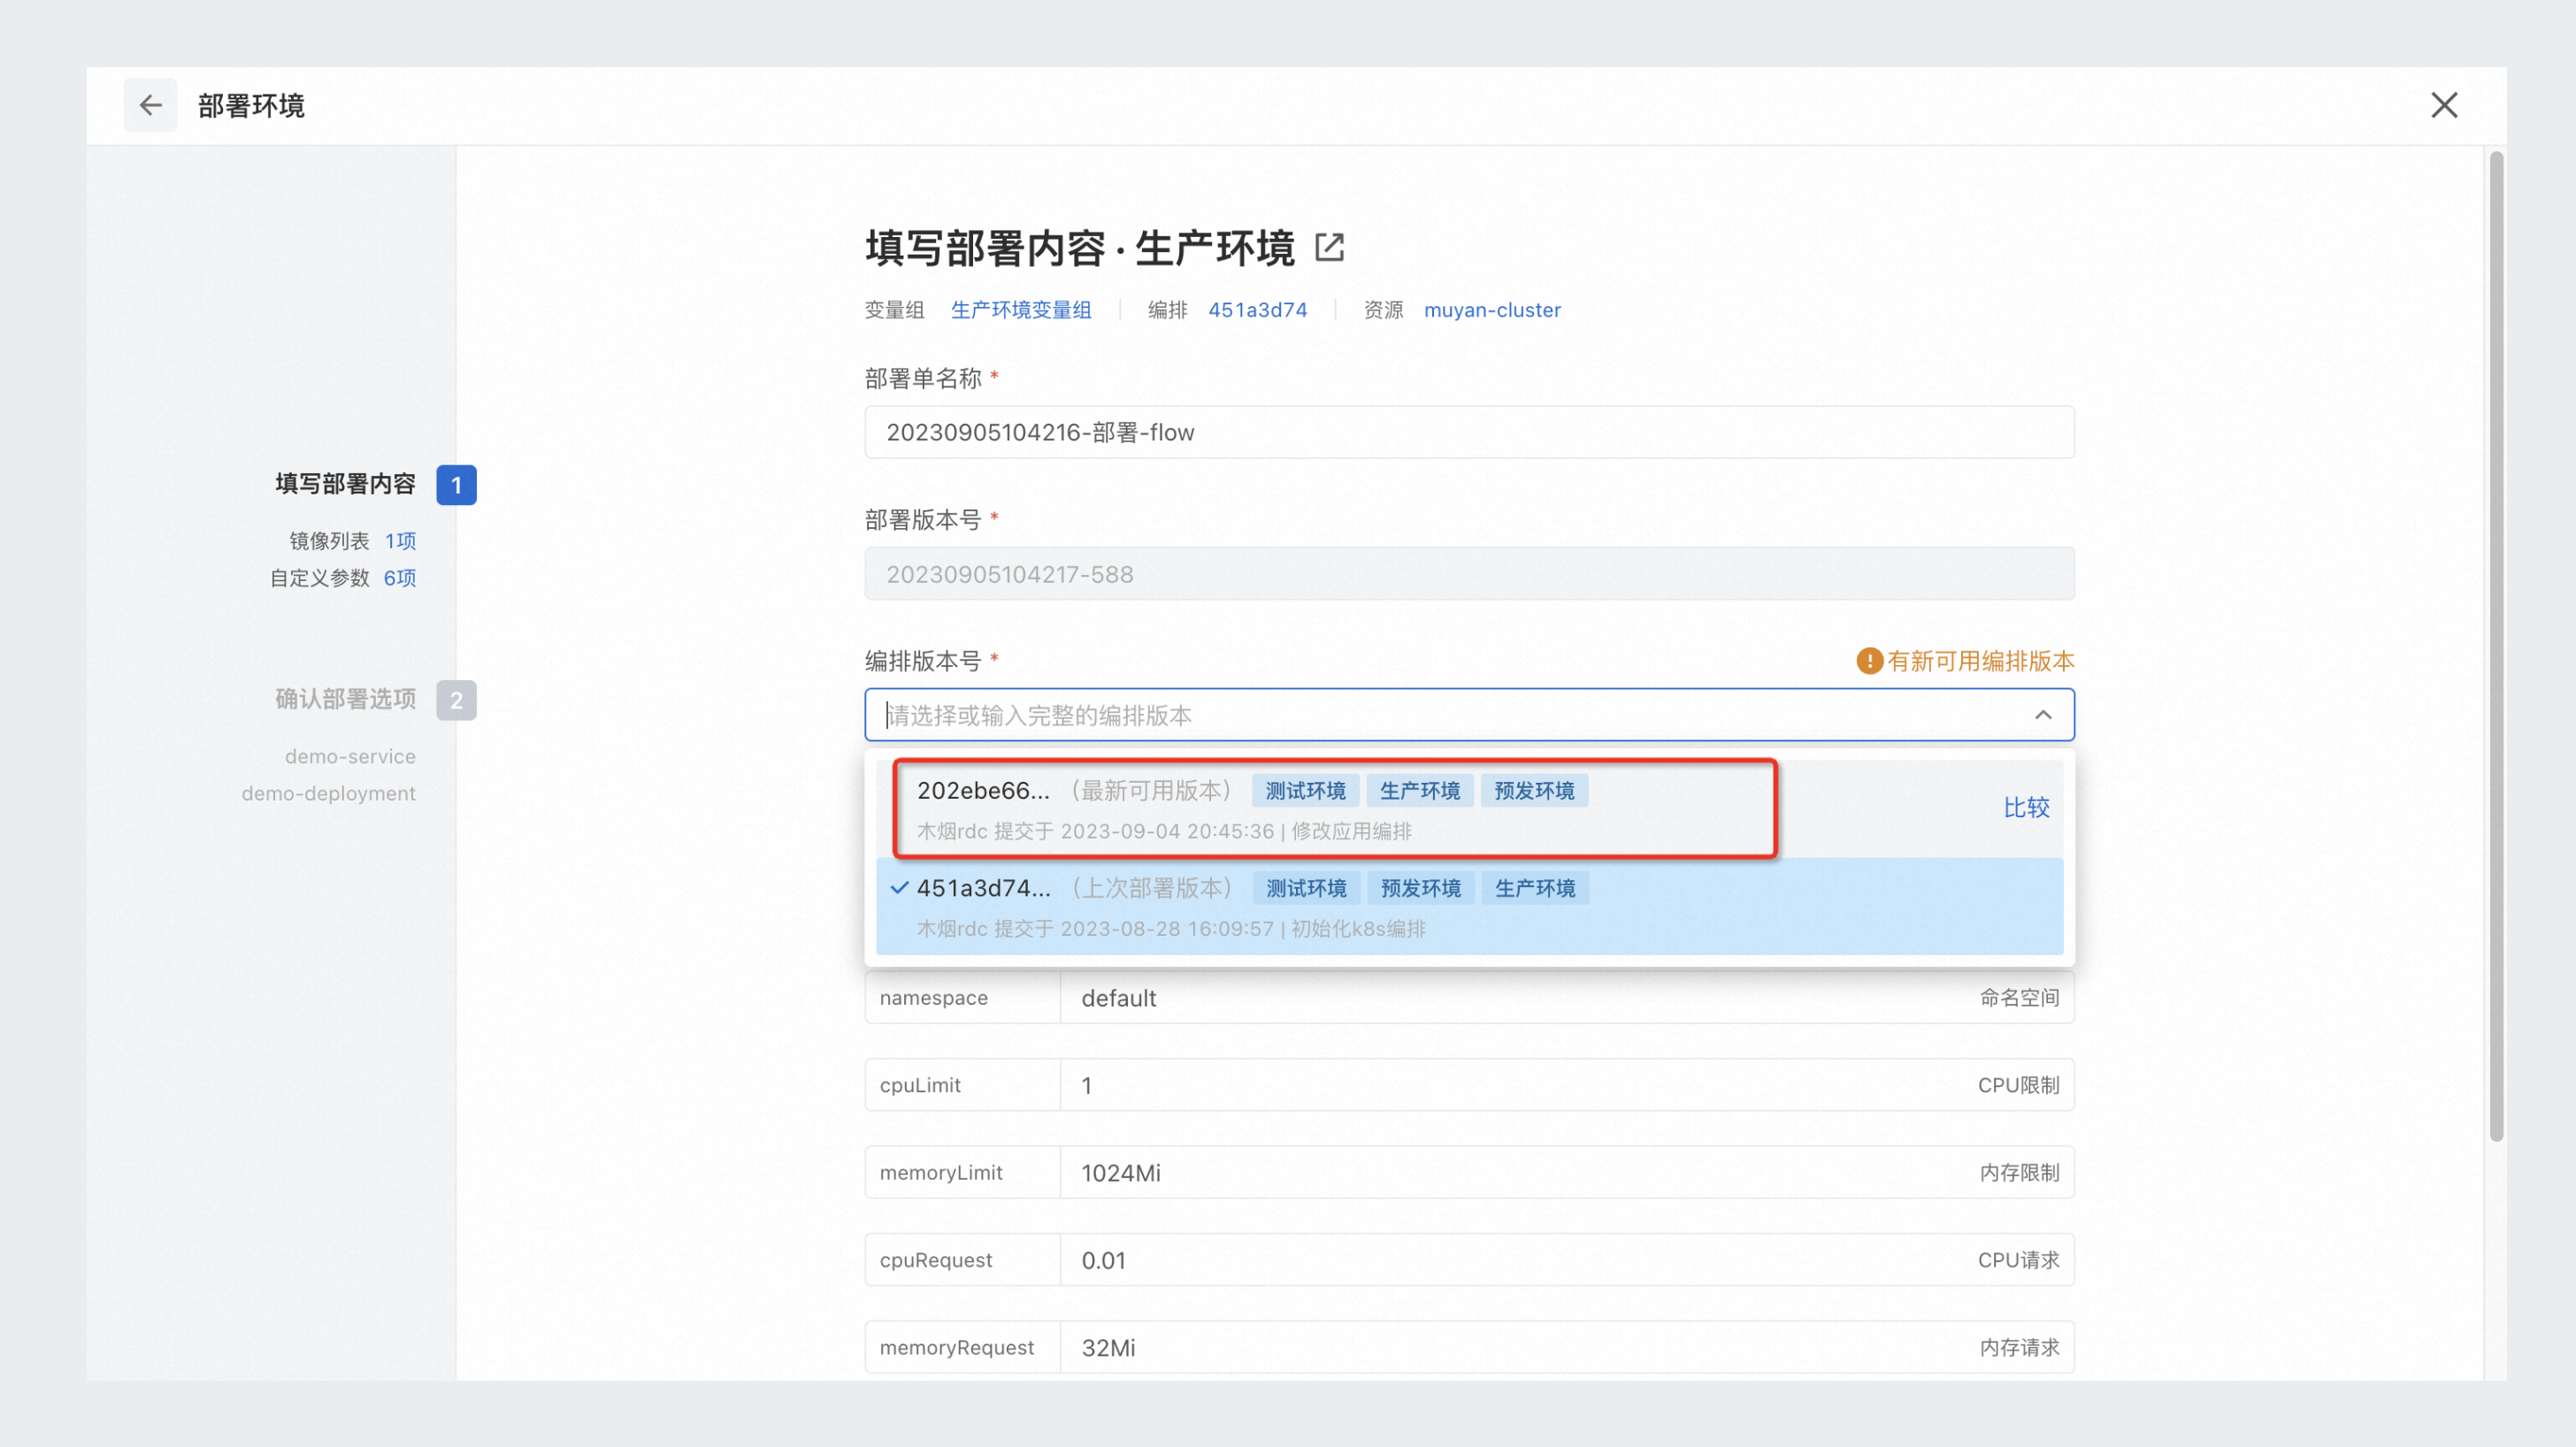The height and width of the screenshot is (1447, 2576).
Task: Click the disabled 部署版本号 field
Action: [x=1469, y=574]
